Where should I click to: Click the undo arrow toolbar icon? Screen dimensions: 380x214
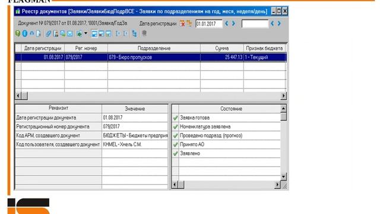click(x=31, y=33)
